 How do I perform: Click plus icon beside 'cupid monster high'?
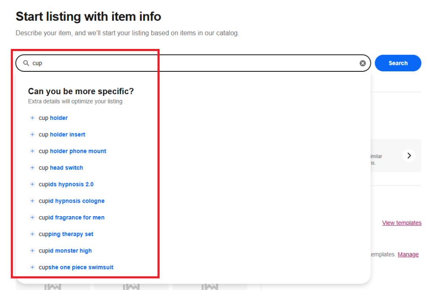(x=32, y=251)
